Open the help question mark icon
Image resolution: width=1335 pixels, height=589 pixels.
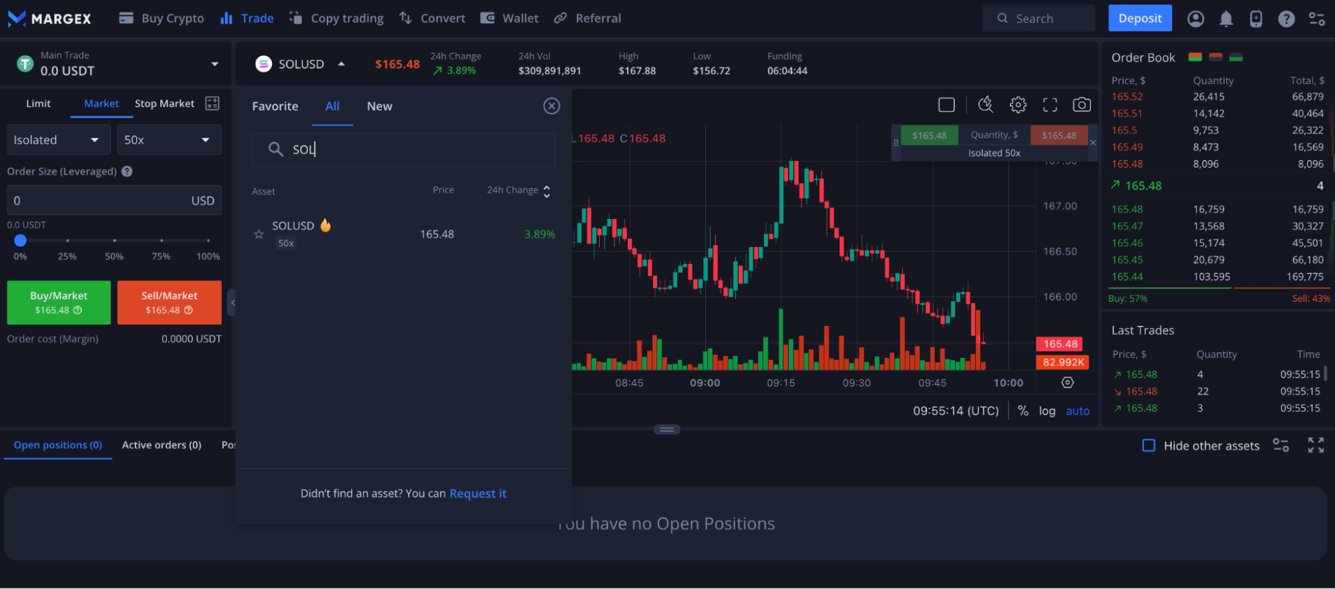click(x=1286, y=19)
